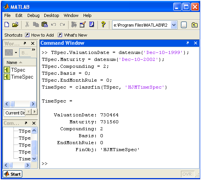Screen dimensions: 201x180
Task: Click the What's New shortcut icon
Action: pyautogui.click(x=60, y=35)
